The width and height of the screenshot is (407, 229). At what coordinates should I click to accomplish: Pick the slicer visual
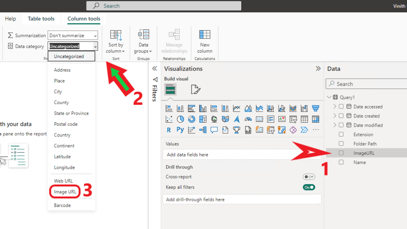293,119
